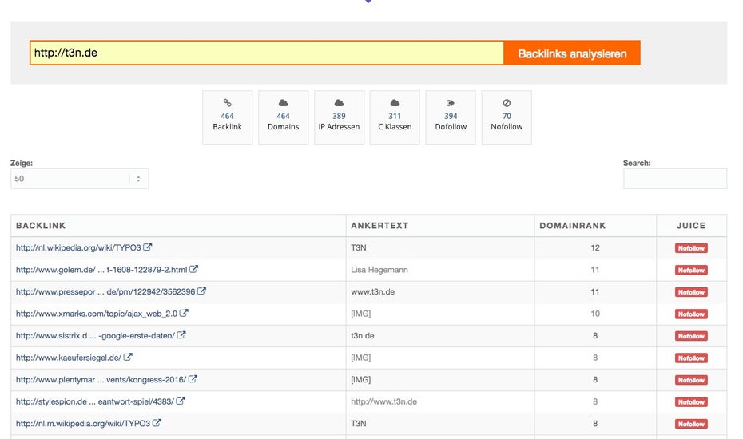
Task: Click external-link icon beside presseportal link
Action: click(201, 291)
